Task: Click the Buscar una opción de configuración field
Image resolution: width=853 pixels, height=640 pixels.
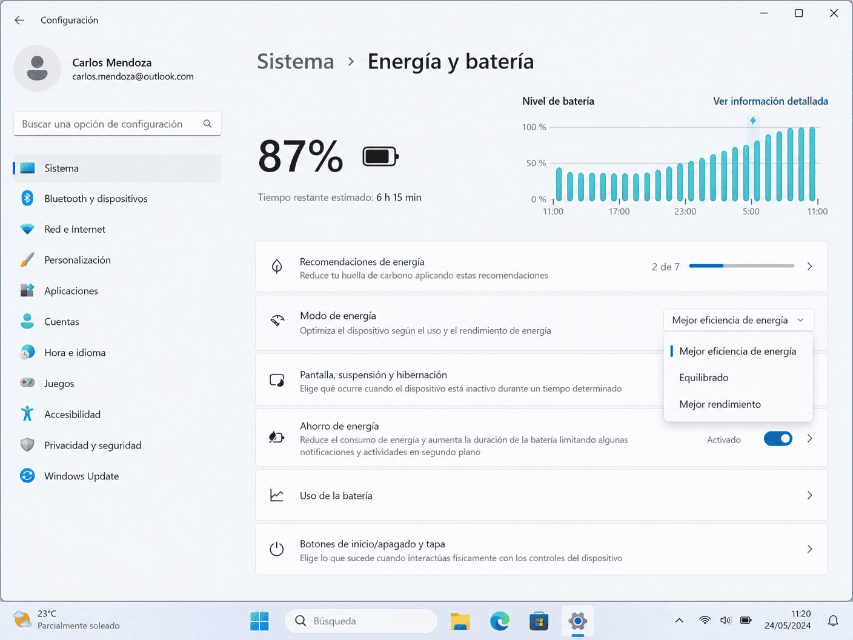Action: (118, 124)
